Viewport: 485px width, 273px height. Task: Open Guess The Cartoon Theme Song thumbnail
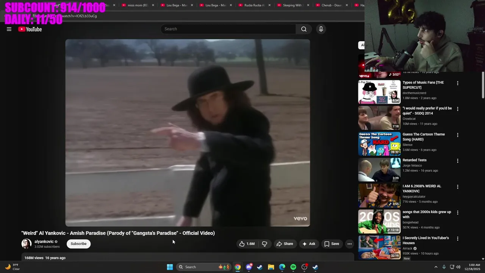[379, 144]
